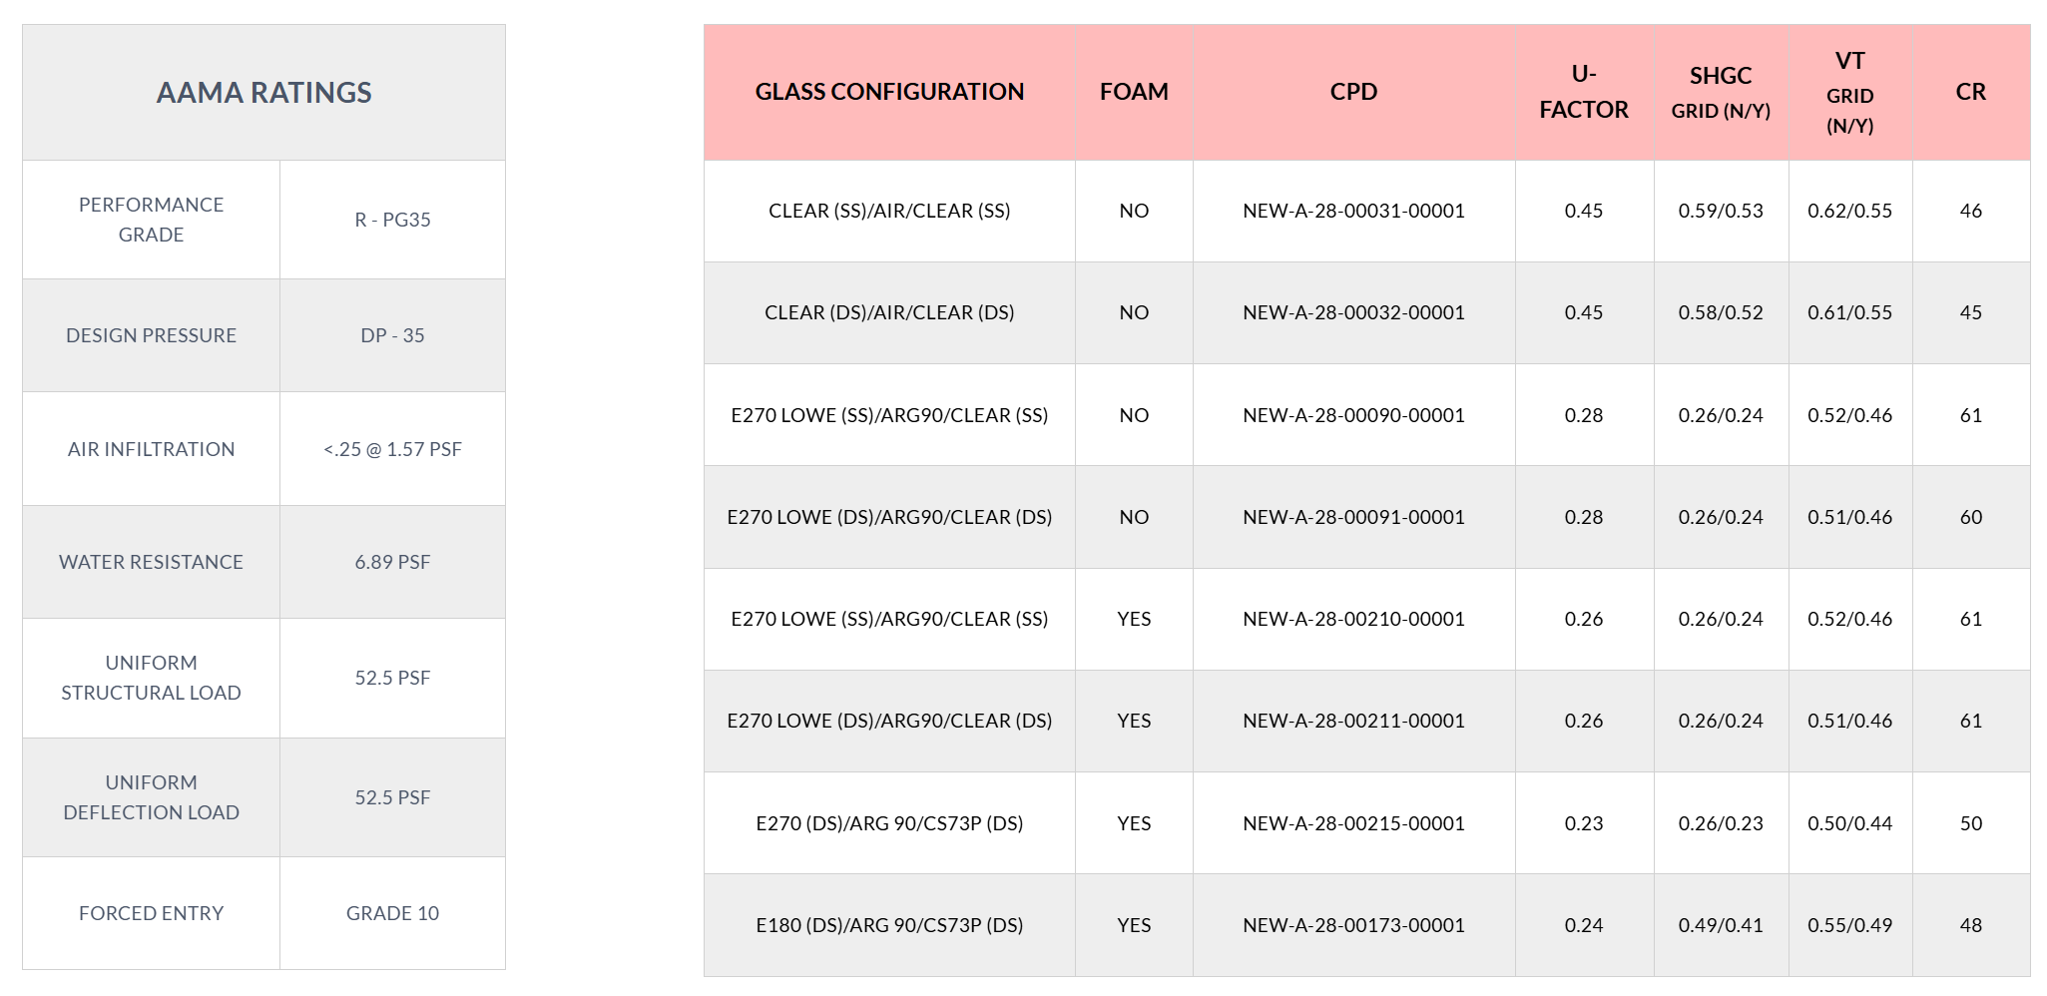The width and height of the screenshot is (2047, 996).
Task: Select the CLEAR (DS)/AIR/CLEAR (DS) configuration cell
Action: (889, 312)
